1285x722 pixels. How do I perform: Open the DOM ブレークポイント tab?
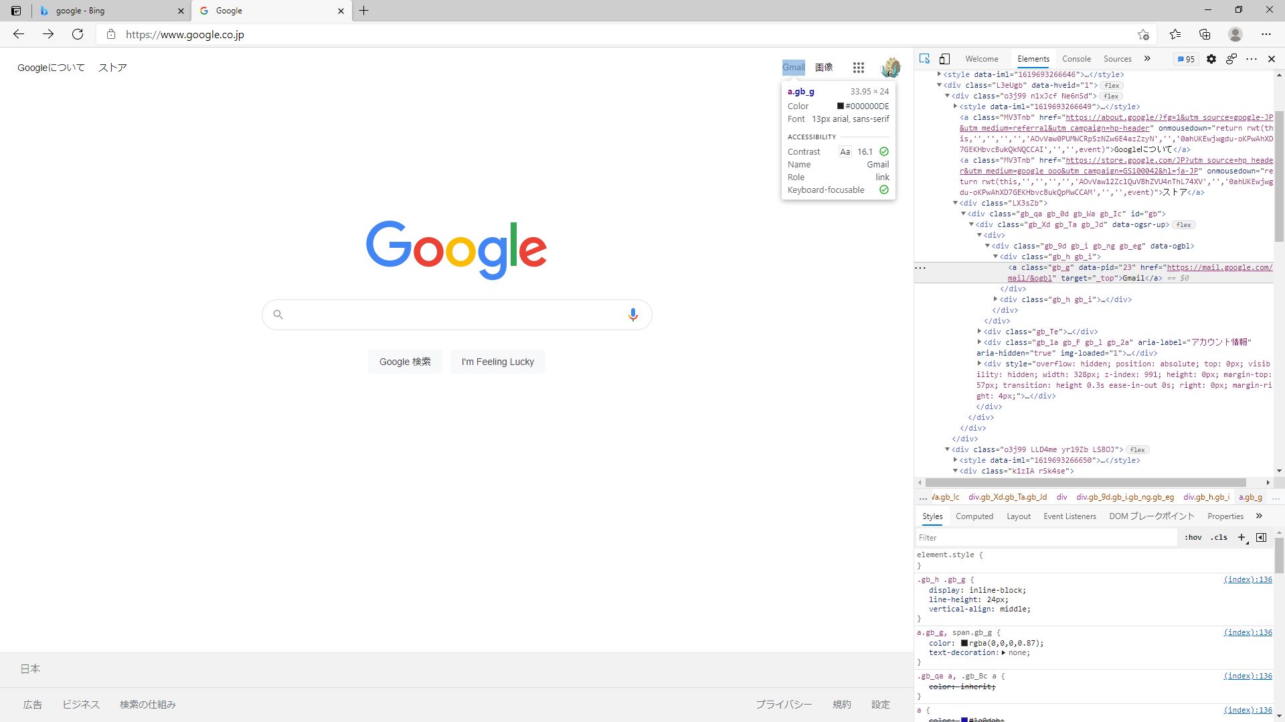pos(1151,516)
